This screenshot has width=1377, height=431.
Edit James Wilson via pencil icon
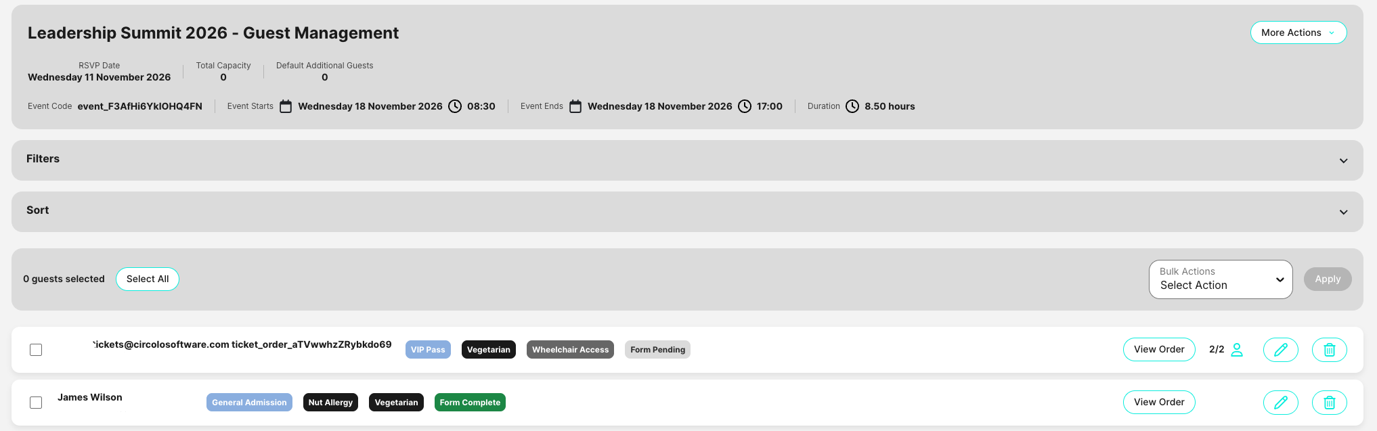(1280, 402)
